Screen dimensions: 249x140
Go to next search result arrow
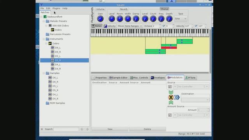(87, 129)
